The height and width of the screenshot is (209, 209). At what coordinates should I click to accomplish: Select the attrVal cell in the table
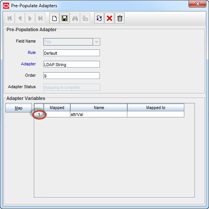99,114
